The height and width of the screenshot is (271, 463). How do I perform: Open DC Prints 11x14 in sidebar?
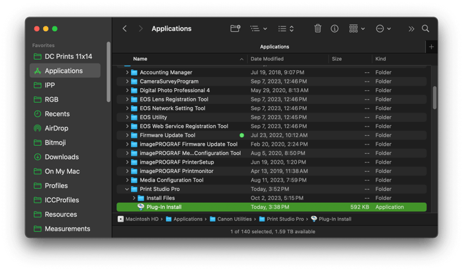tap(65, 56)
